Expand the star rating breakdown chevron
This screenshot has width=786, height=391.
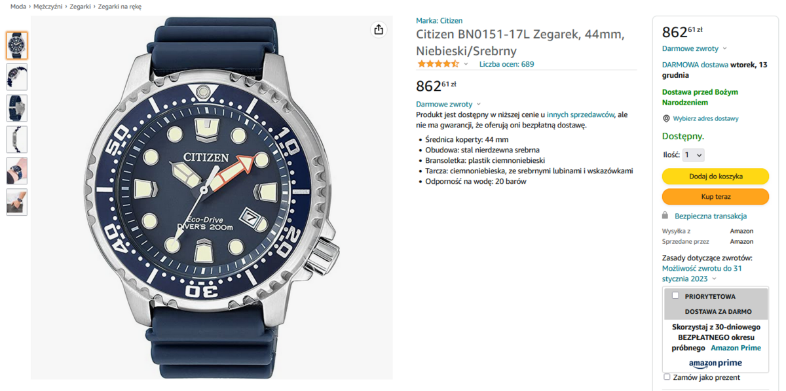click(x=466, y=64)
